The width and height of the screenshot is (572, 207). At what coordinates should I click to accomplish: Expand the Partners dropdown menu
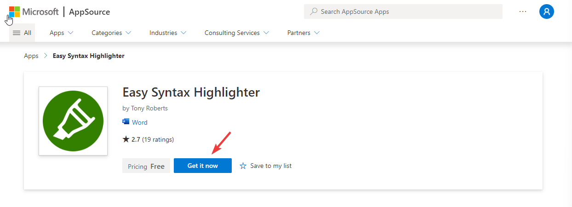[303, 33]
